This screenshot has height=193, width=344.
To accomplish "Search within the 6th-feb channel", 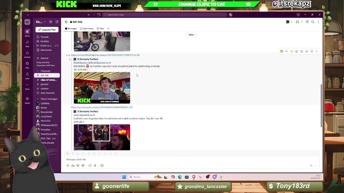I will coord(313,22).
